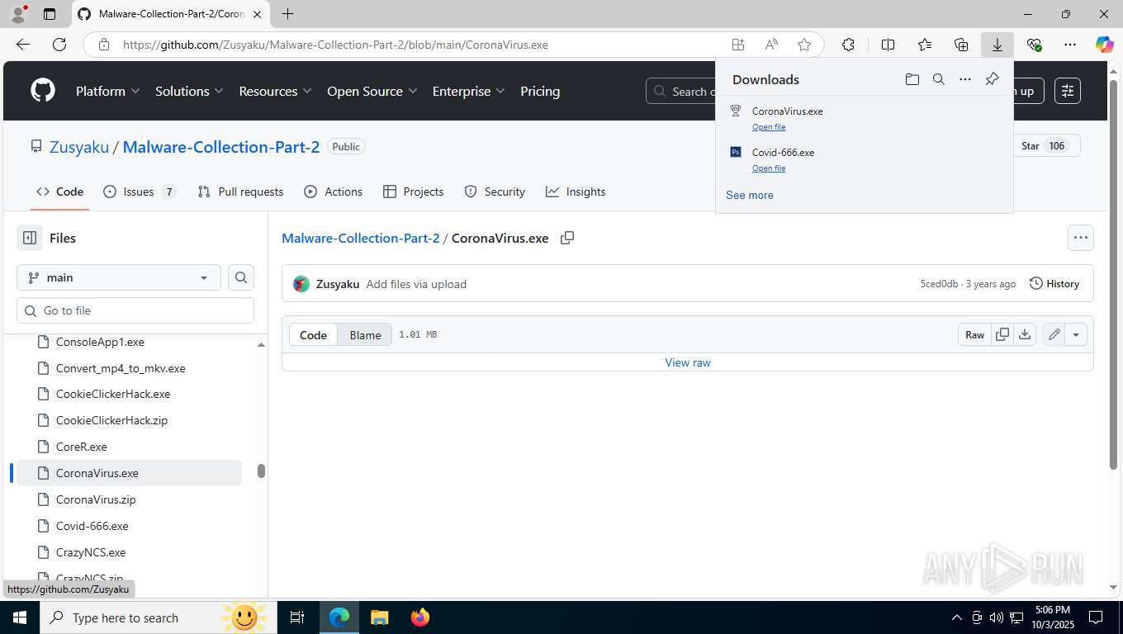Click 5ced0db commit hash link
The height and width of the screenshot is (634, 1123).
point(939,284)
